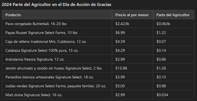Image resolution: width=197 pixels, height=101 pixels.
Task: Click the Pavo congelado Butterball row
Action: click(98, 23)
